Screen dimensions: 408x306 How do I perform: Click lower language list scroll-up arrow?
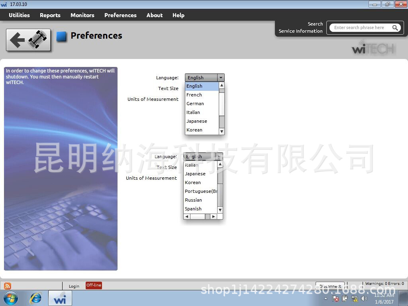pos(220,164)
